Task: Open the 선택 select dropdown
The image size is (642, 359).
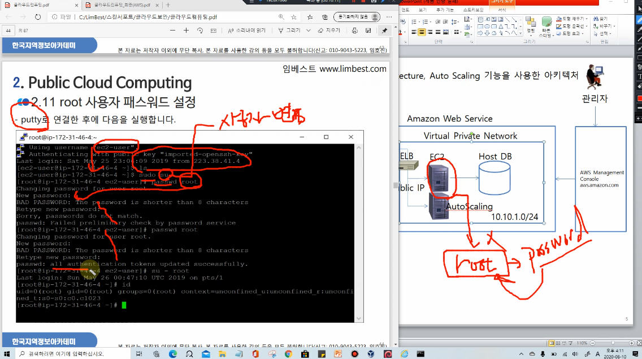Action: tap(602, 33)
